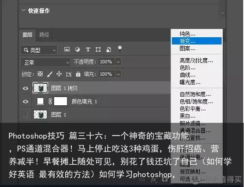Lock image pixels brush icon
This screenshot has height=187, width=244.
coord(50,74)
